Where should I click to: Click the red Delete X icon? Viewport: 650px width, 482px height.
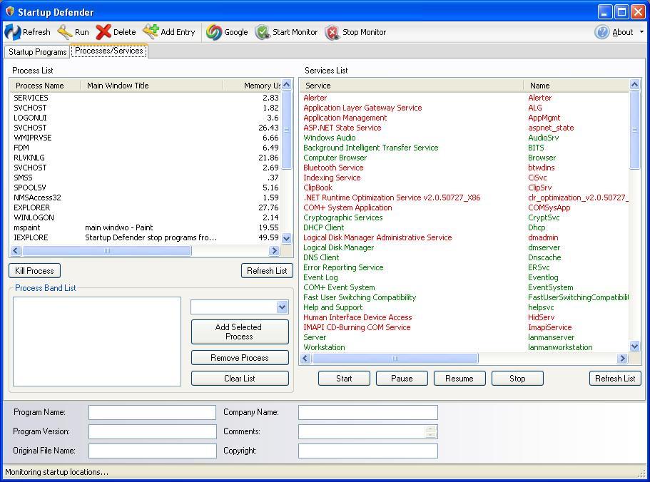[103, 32]
